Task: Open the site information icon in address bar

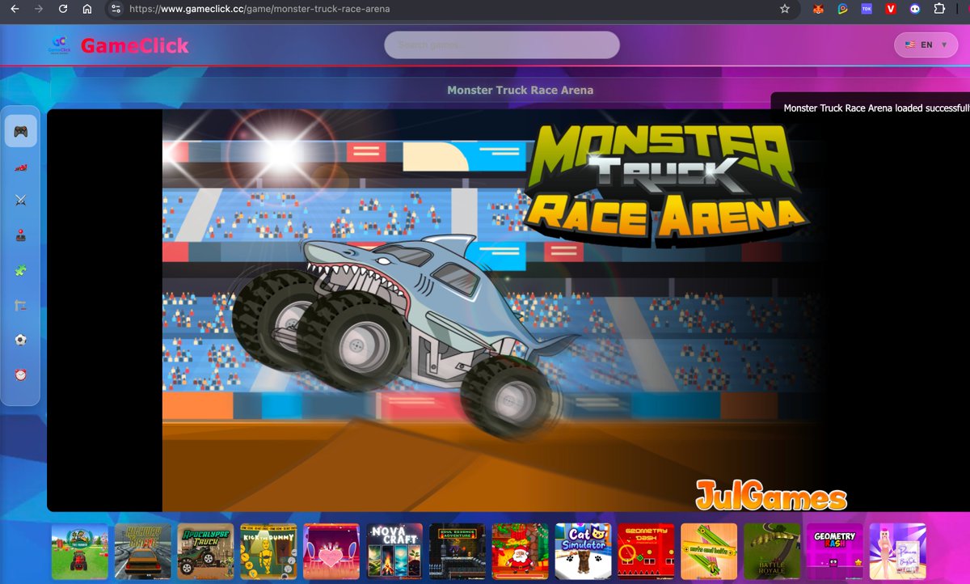Action: [116, 9]
